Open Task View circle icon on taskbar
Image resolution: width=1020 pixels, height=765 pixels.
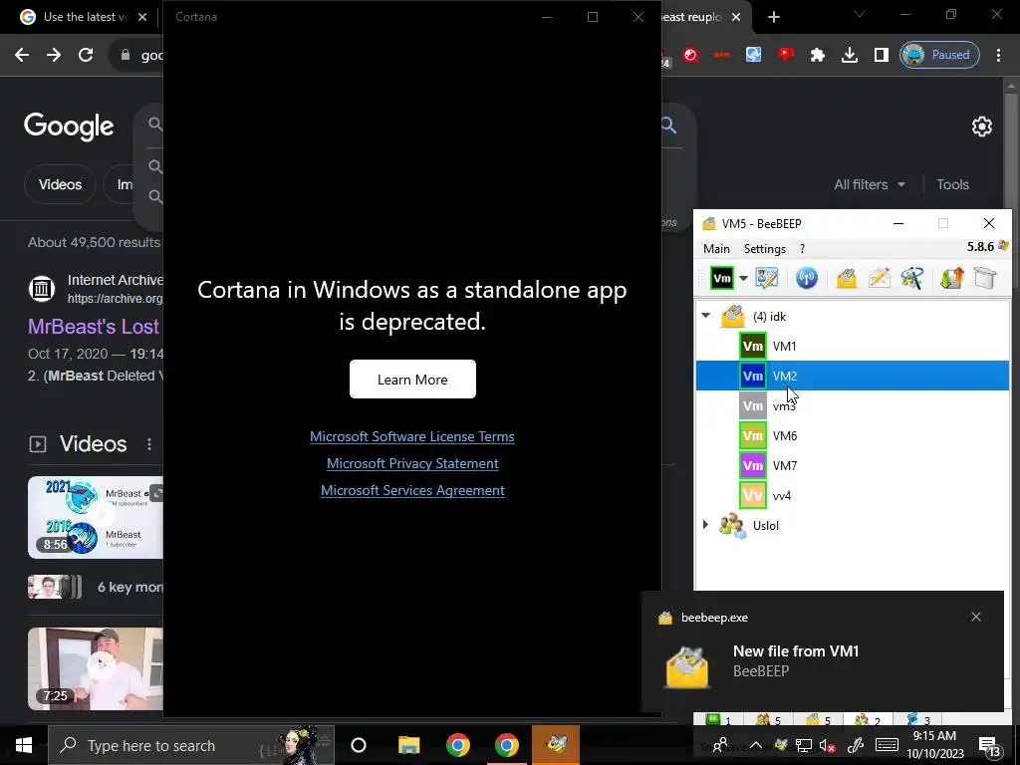(x=359, y=745)
